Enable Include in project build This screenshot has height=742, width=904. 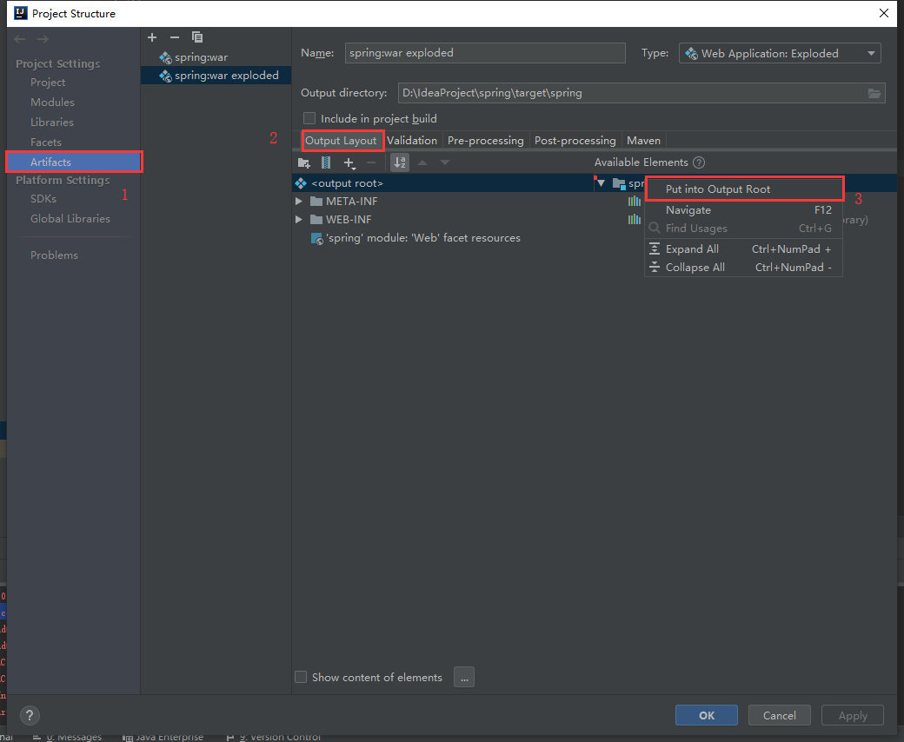[309, 119]
